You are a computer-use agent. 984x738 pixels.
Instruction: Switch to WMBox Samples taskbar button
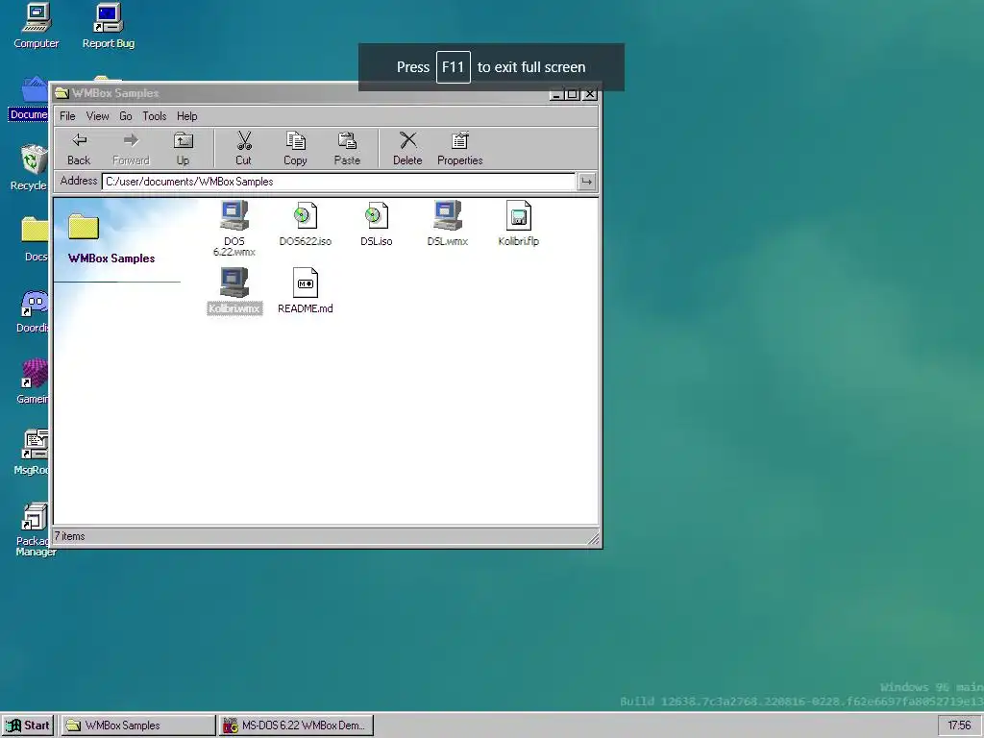[138, 726]
